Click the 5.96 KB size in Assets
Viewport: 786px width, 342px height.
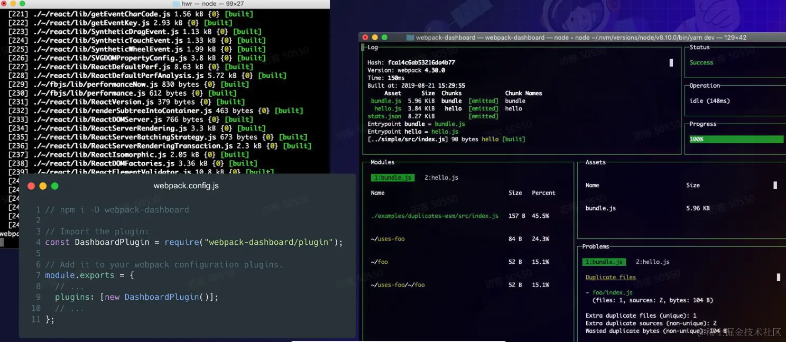(x=698, y=208)
